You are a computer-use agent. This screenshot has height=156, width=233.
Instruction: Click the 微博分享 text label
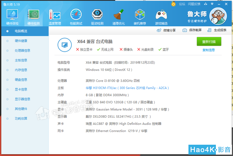point(169,30)
